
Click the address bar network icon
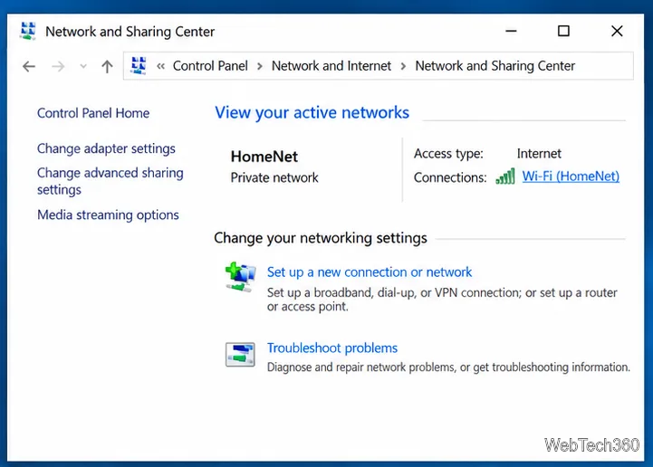point(139,66)
